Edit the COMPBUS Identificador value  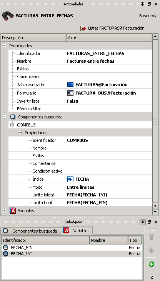(x=109, y=140)
